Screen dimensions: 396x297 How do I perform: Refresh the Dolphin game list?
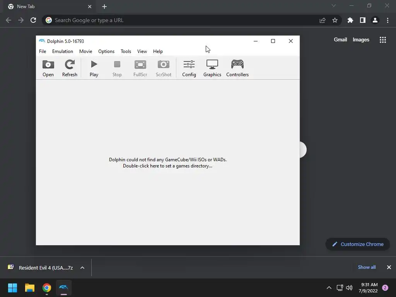(70, 68)
